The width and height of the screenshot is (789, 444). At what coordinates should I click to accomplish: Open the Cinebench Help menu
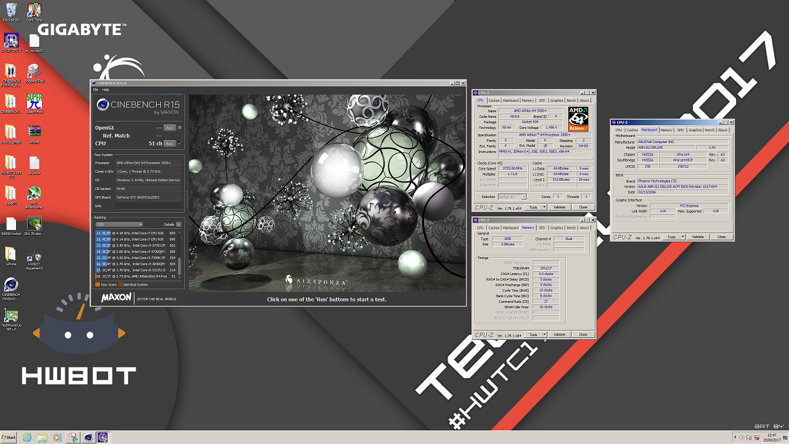105,90
